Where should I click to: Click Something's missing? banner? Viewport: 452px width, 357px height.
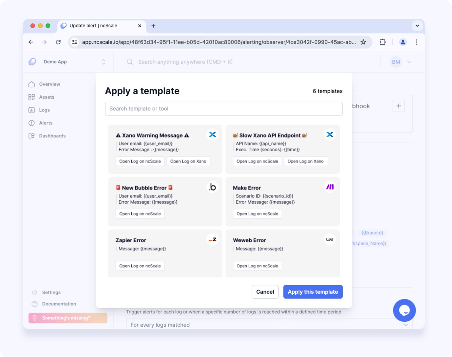[68, 318]
